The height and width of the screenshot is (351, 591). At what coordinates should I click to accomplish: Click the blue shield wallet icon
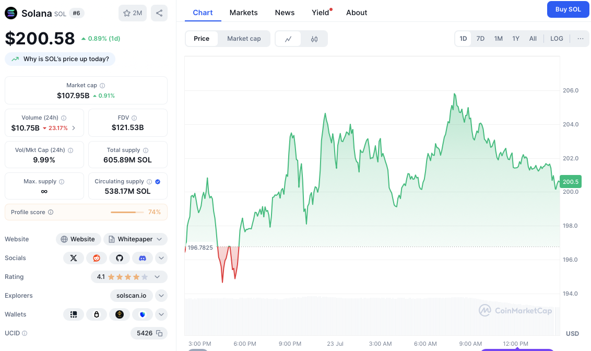[143, 314]
